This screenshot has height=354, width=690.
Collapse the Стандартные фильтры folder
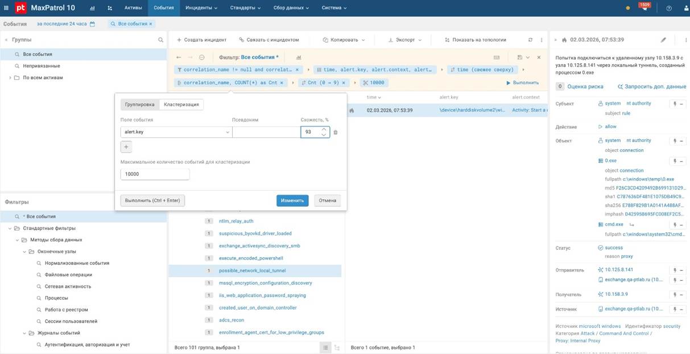10,228
